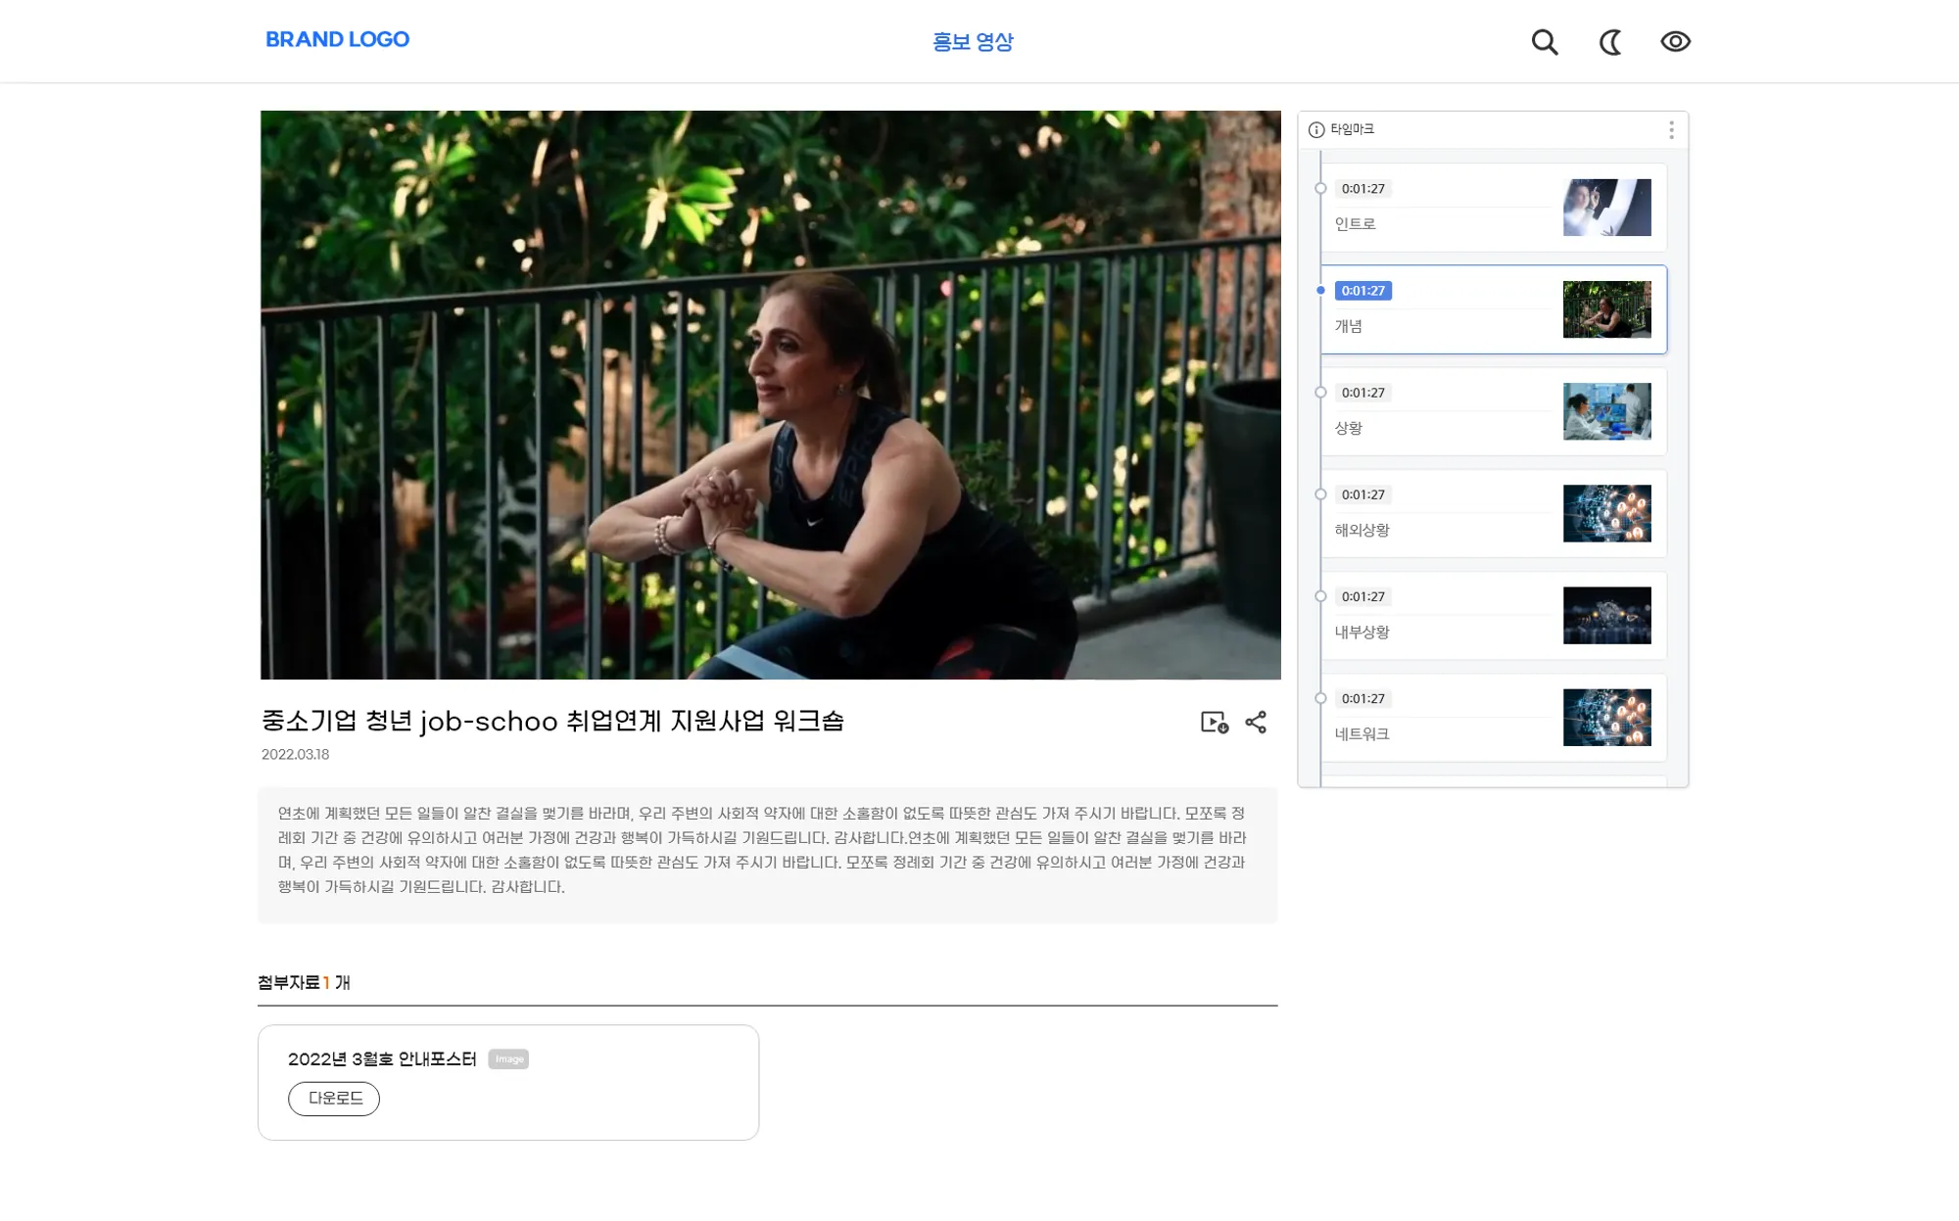Screen dimensions: 1959x1221
Task: Click the timemark info icon
Action: pyautogui.click(x=1316, y=130)
